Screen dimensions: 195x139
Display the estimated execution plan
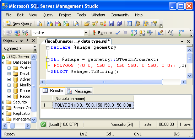134,33
